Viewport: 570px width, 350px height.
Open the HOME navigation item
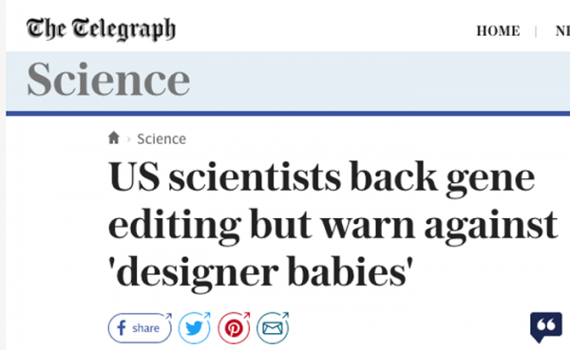pos(498,31)
